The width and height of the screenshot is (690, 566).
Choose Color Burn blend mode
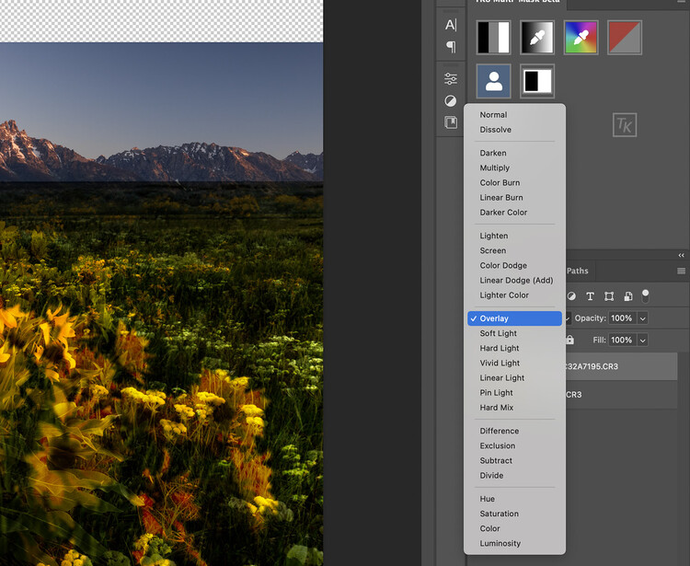click(x=500, y=182)
